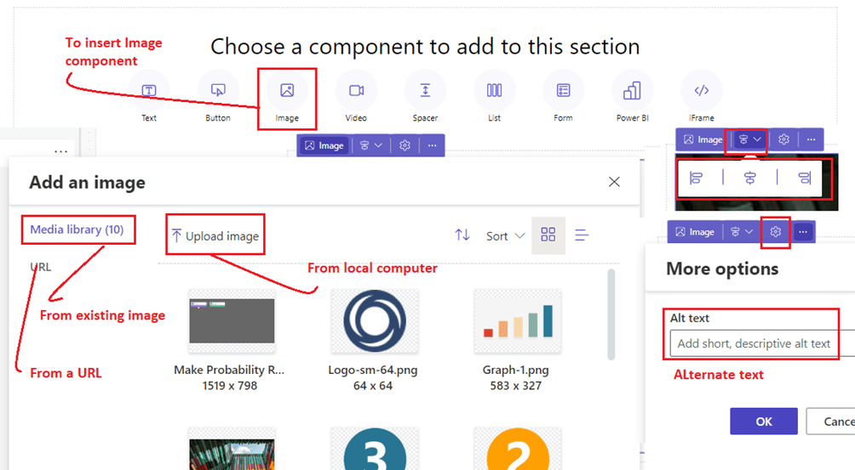
Task: Select the Text component icon
Action: click(149, 91)
